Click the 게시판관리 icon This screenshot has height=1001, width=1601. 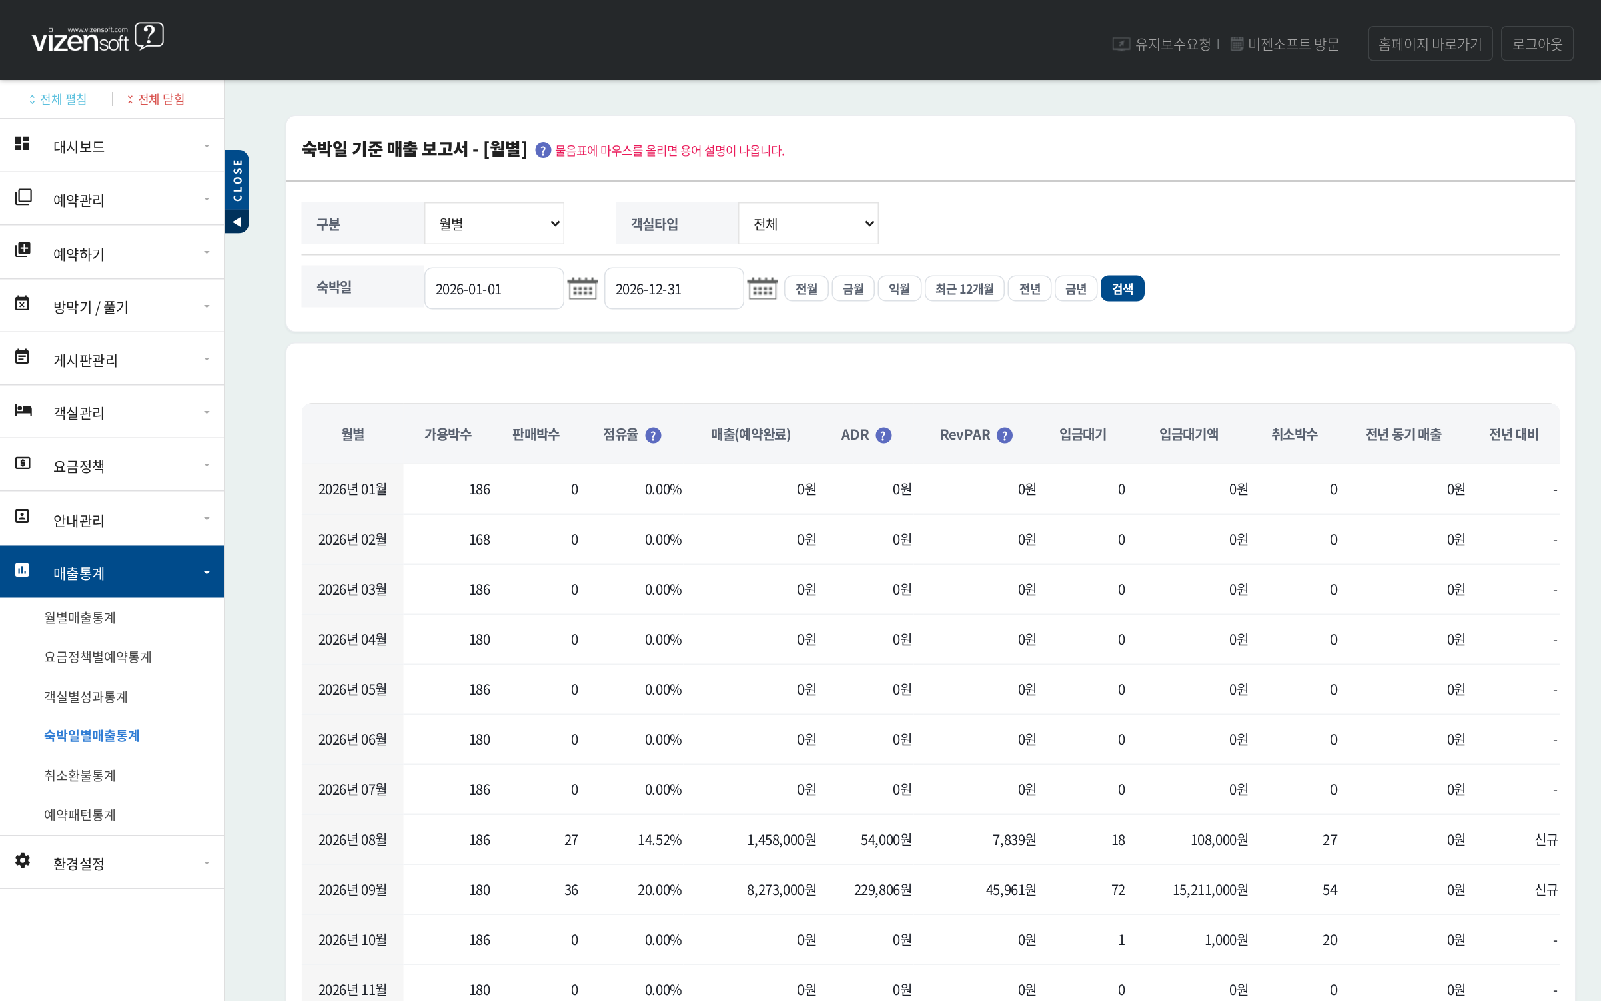click(x=23, y=356)
